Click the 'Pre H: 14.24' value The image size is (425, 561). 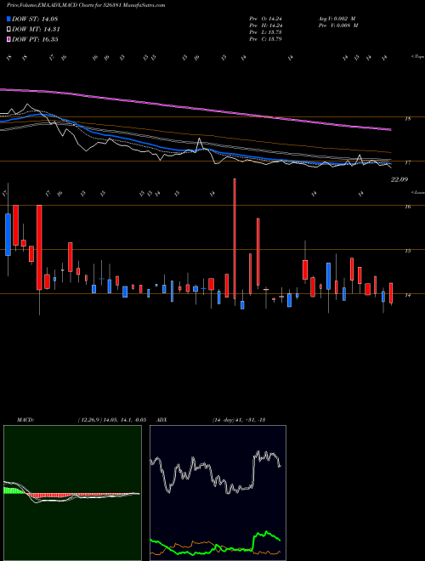tap(265, 25)
